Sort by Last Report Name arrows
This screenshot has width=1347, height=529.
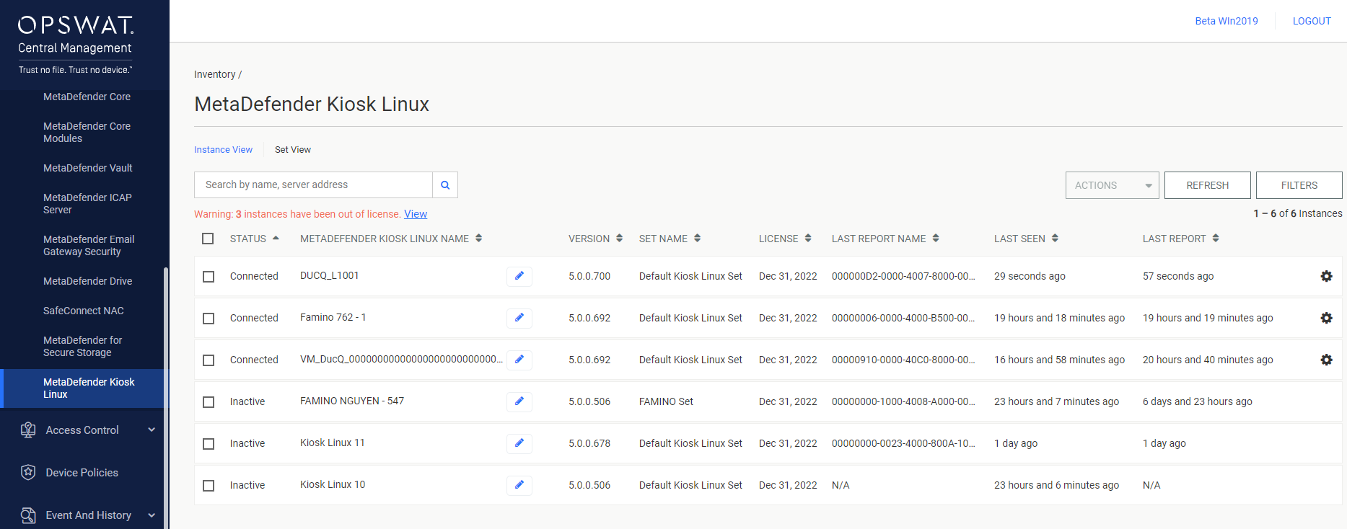(x=936, y=239)
